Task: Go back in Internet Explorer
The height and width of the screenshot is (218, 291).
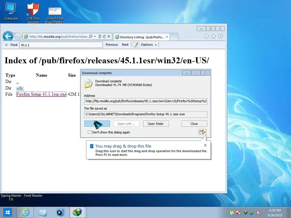Action: (x=8, y=36)
